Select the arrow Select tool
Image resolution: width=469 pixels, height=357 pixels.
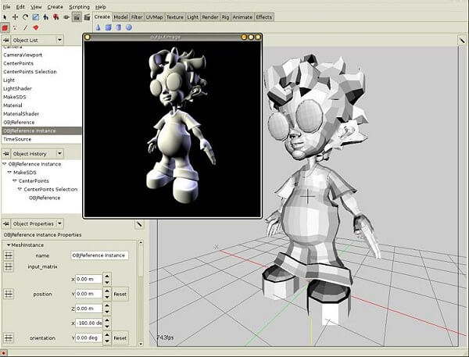click(x=5, y=17)
